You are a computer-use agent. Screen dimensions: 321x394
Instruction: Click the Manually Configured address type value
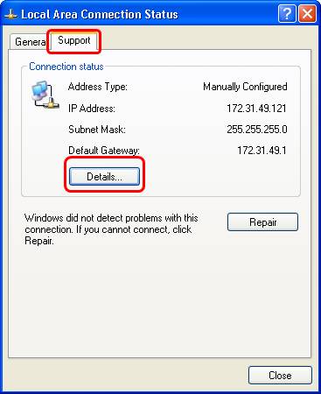pyautogui.click(x=245, y=87)
